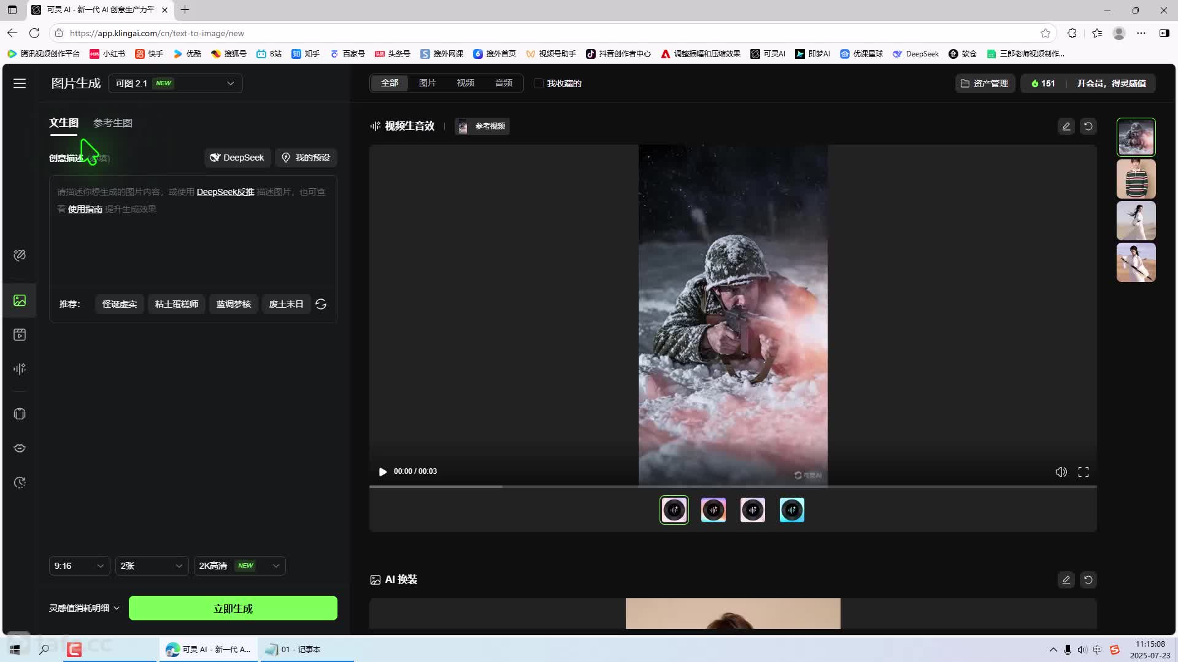Play the soldier video
This screenshot has width=1178, height=662.
point(383,471)
